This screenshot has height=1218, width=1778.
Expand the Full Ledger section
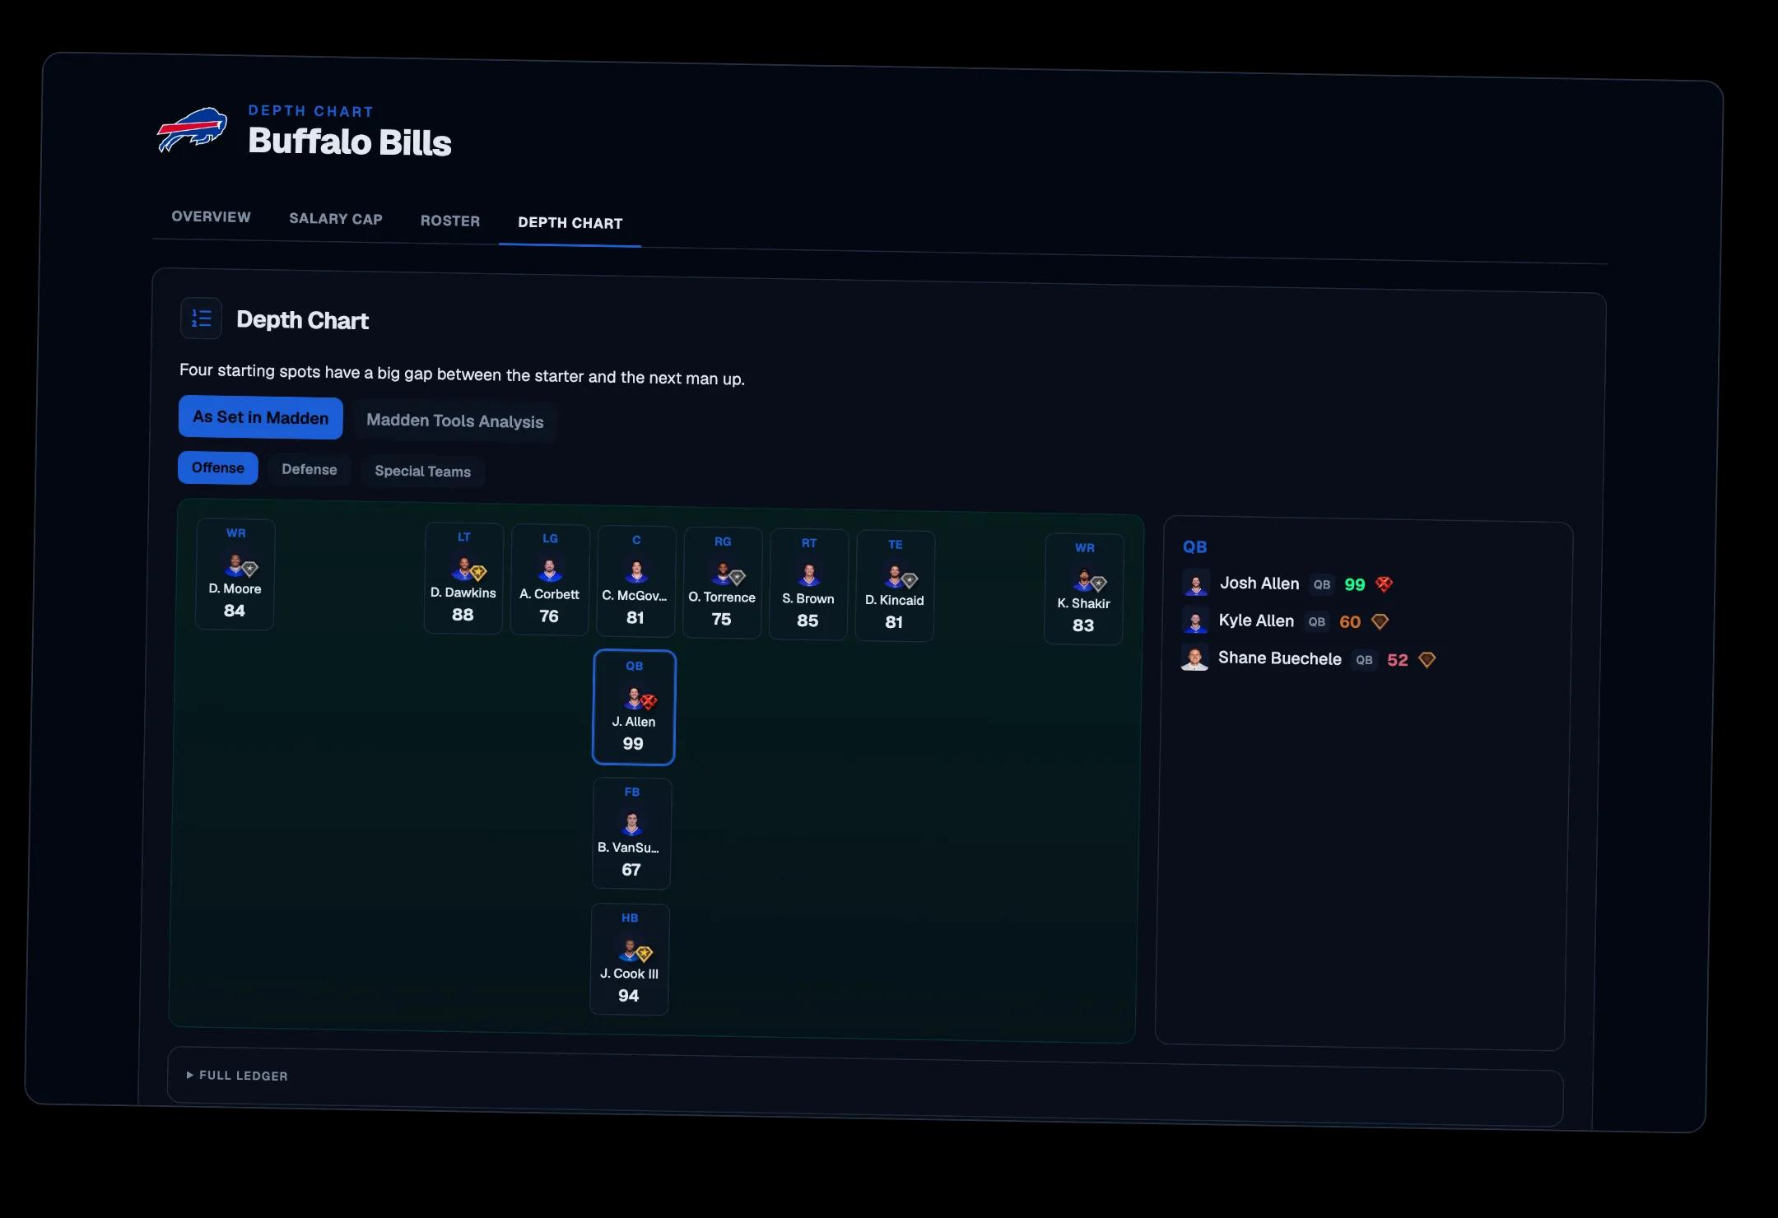(237, 1076)
